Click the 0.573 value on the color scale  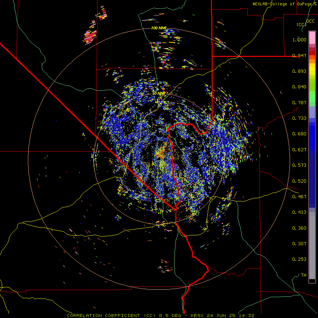[299, 165]
